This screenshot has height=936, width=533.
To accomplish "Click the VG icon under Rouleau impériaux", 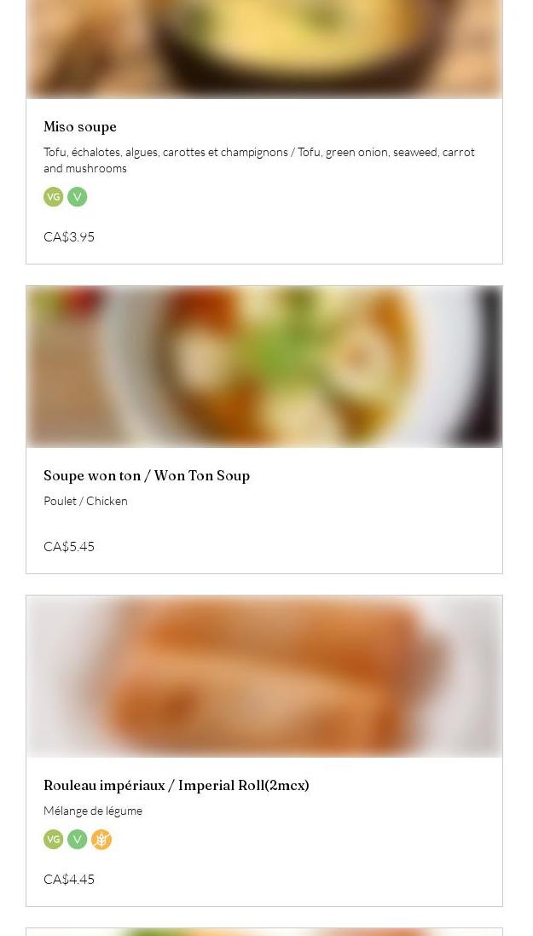I will point(53,840).
